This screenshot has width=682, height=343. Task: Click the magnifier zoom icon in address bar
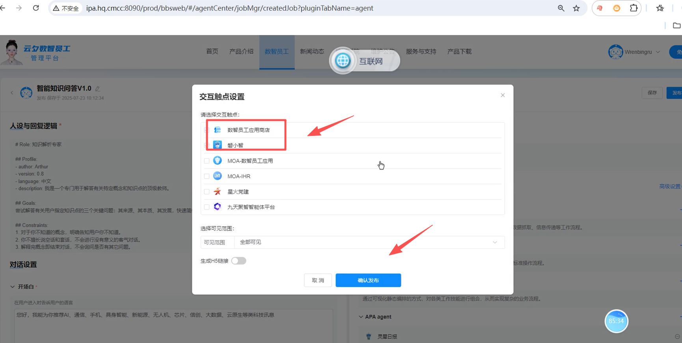click(x=561, y=8)
